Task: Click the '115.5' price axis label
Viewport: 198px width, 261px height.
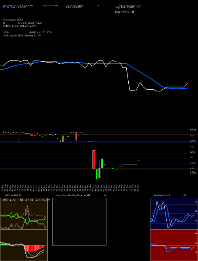Action: click(192, 163)
